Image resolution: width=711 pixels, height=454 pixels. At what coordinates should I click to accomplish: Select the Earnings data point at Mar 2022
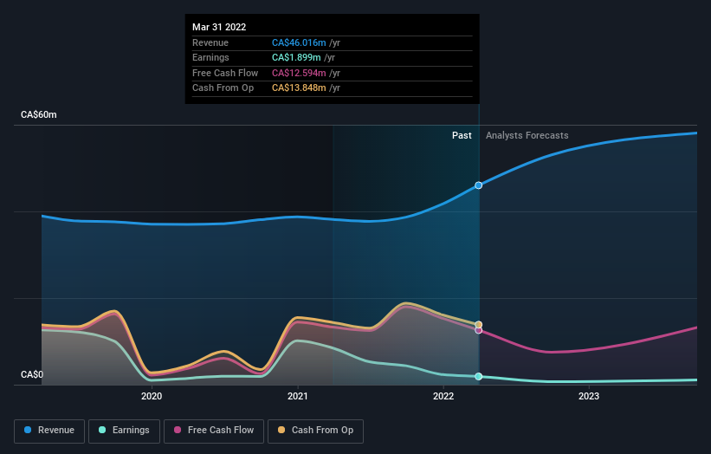coord(478,376)
